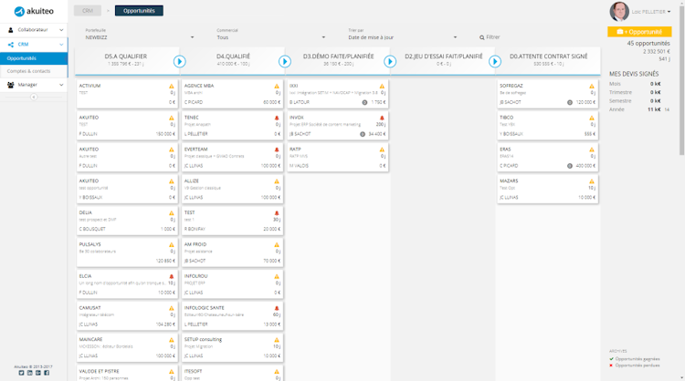Screen dimensions: 685x381
Task: Click the + Opportunité button
Action: coord(639,32)
